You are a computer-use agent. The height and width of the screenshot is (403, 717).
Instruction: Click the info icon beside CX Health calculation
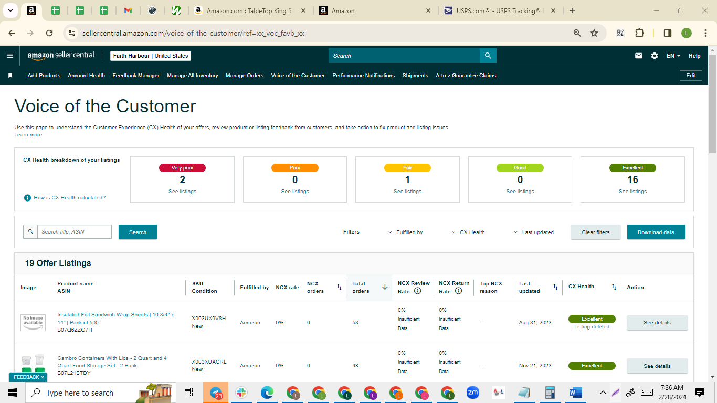(x=27, y=198)
